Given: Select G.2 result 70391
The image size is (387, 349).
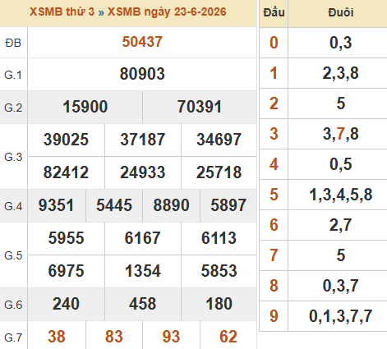Looking at the screenshot, I should (x=200, y=107).
